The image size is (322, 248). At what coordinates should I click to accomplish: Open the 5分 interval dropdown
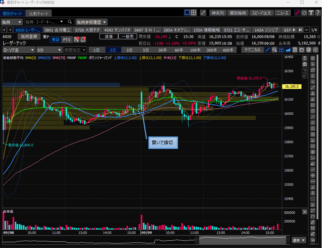(x=49, y=50)
